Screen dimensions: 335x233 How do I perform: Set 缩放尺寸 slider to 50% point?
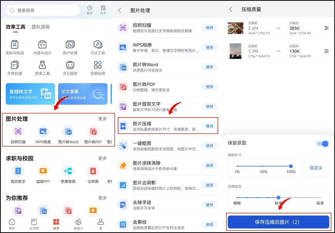coord(264,166)
